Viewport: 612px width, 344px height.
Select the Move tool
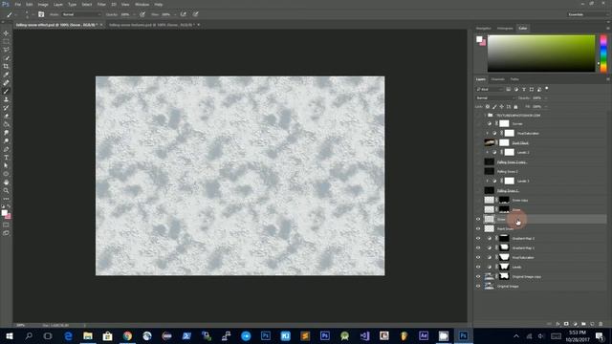(6, 33)
